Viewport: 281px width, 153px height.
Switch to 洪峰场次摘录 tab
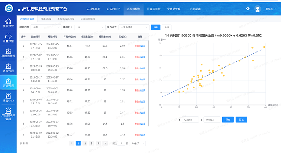pos(27,19)
